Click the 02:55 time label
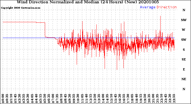This screenshot has width=191, height=104. pos(24,98)
